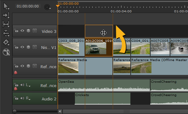The width and height of the screenshot is (188, 114).
Task: Pick the ripple edit tool
Action: point(6,33)
